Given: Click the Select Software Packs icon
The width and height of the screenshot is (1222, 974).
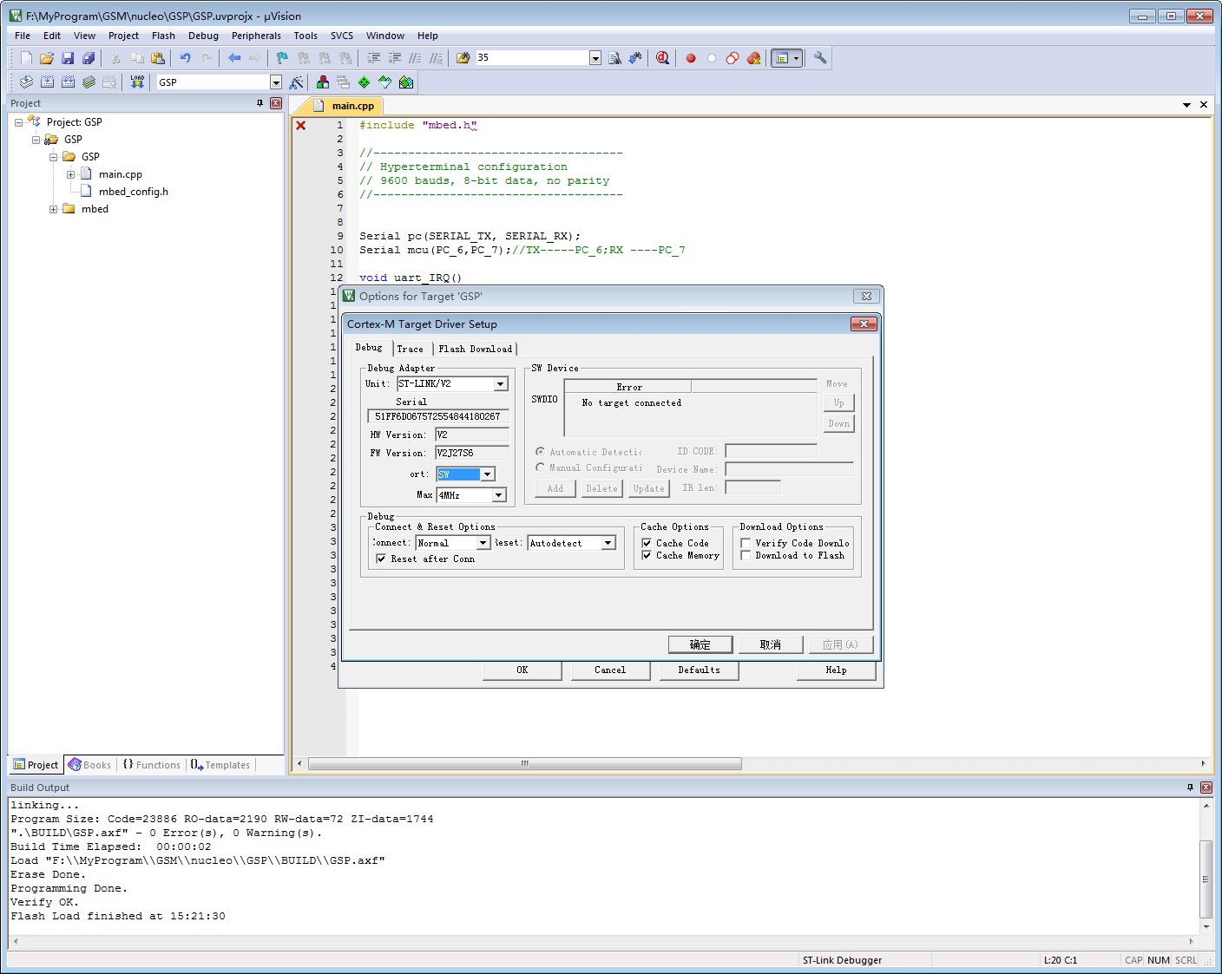Looking at the screenshot, I should point(385,82).
